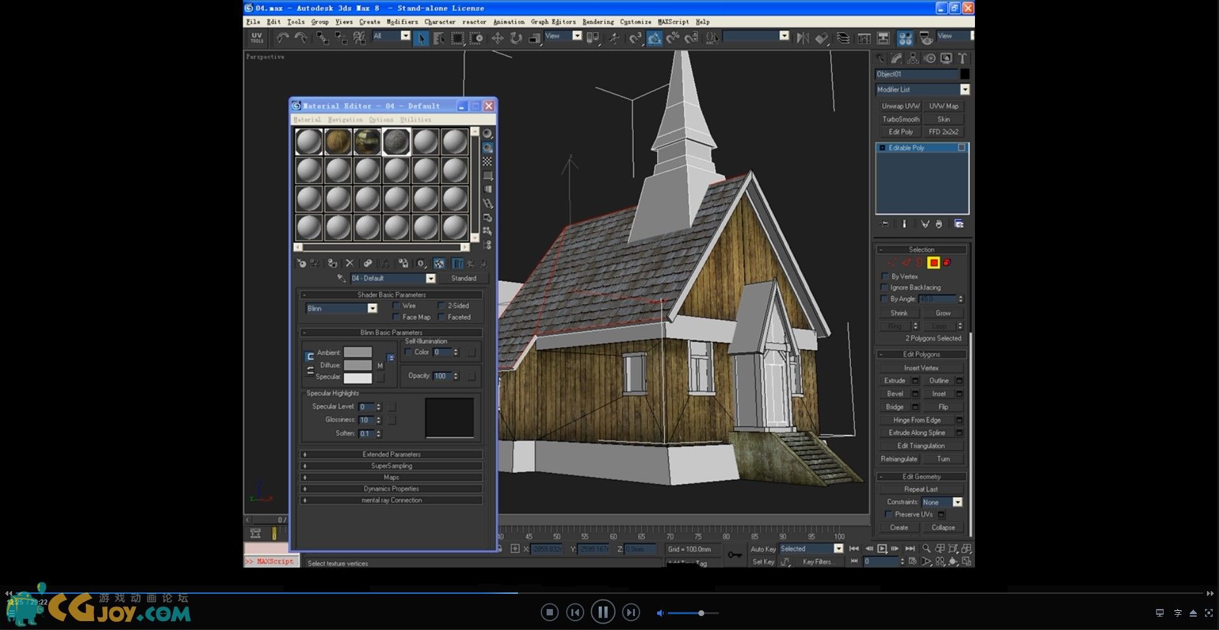Expand the Extended Parameters rollout
The image size is (1219, 630).
[x=391, y=455]
